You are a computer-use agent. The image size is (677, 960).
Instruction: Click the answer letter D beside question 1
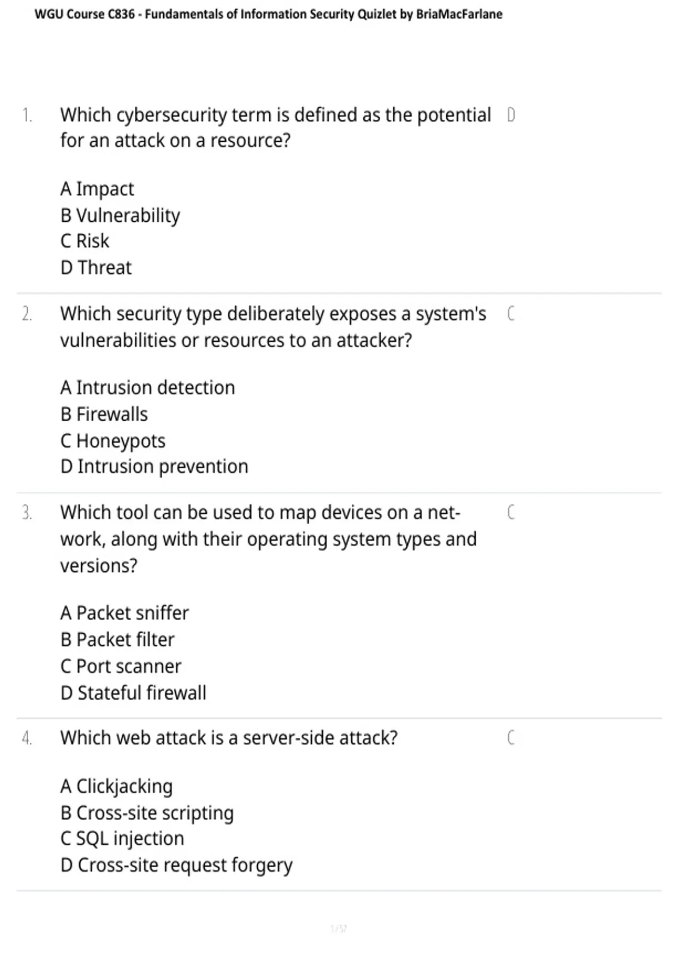(x=511, y=115)
